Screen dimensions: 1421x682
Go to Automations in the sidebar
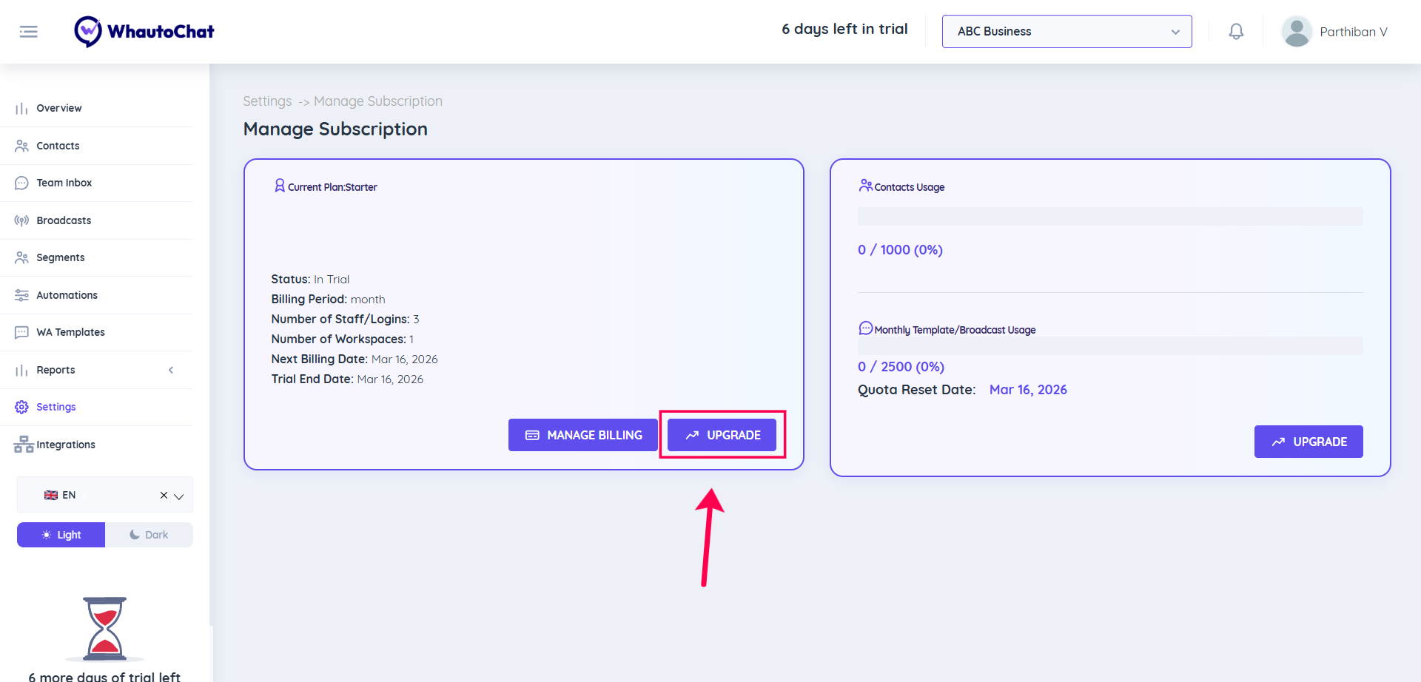[67, 295]
